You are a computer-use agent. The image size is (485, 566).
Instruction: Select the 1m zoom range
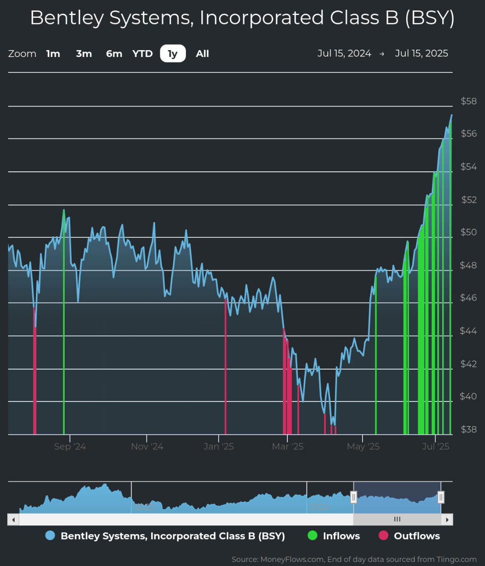pyautogui.click(x=53, y=54)
